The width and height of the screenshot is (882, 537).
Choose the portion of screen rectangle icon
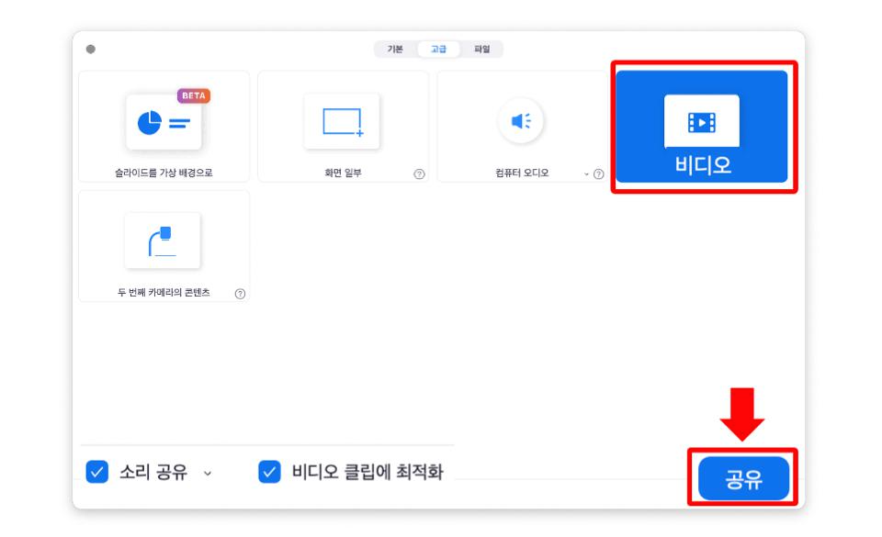[x=342, y=121]
